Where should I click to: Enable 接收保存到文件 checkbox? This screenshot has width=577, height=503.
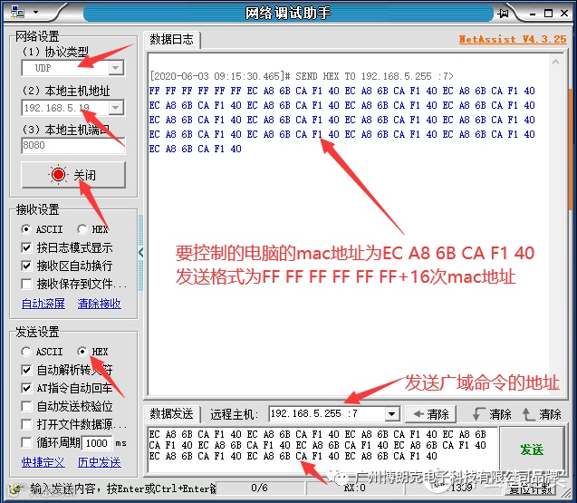(26, 284)
